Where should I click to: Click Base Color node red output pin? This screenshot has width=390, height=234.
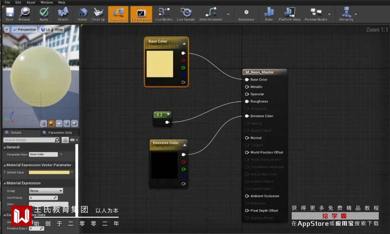(x=183, y=60)
